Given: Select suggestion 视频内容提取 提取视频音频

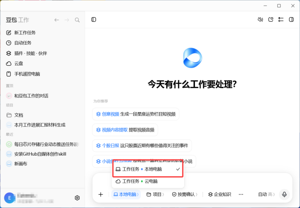Looking at the screenshot, I should coord(125,130).
